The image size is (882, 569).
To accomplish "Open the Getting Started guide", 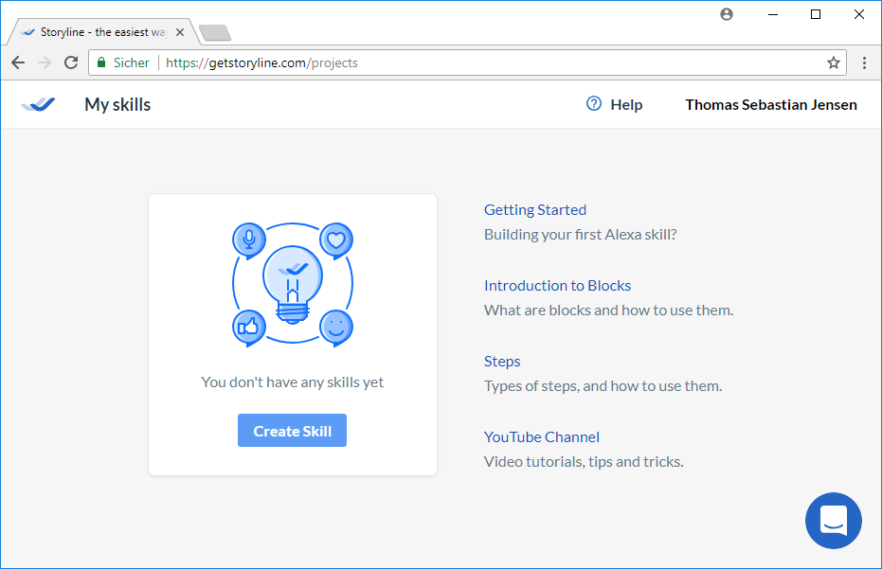I will (x=534, y=210).
